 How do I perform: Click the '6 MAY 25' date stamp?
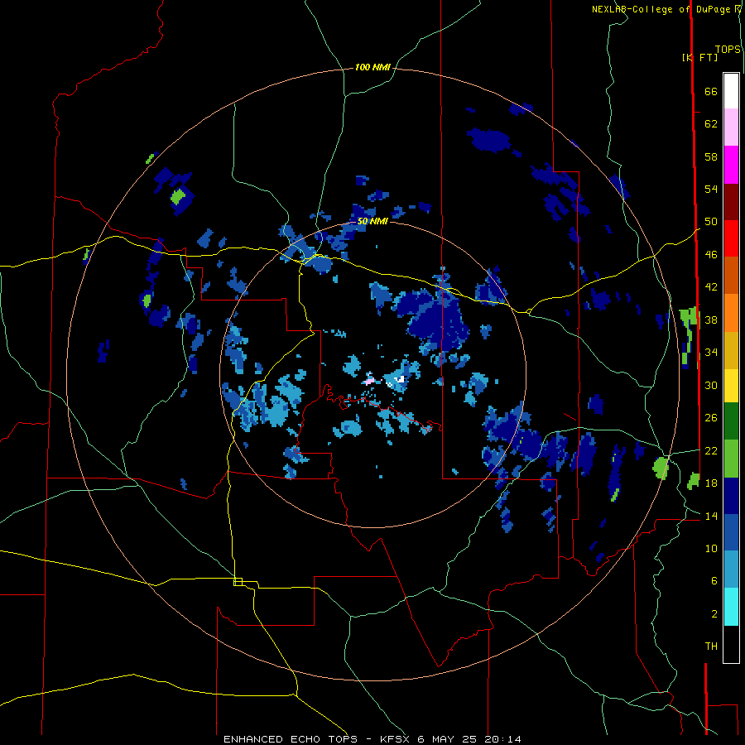(x=449, y=739)
